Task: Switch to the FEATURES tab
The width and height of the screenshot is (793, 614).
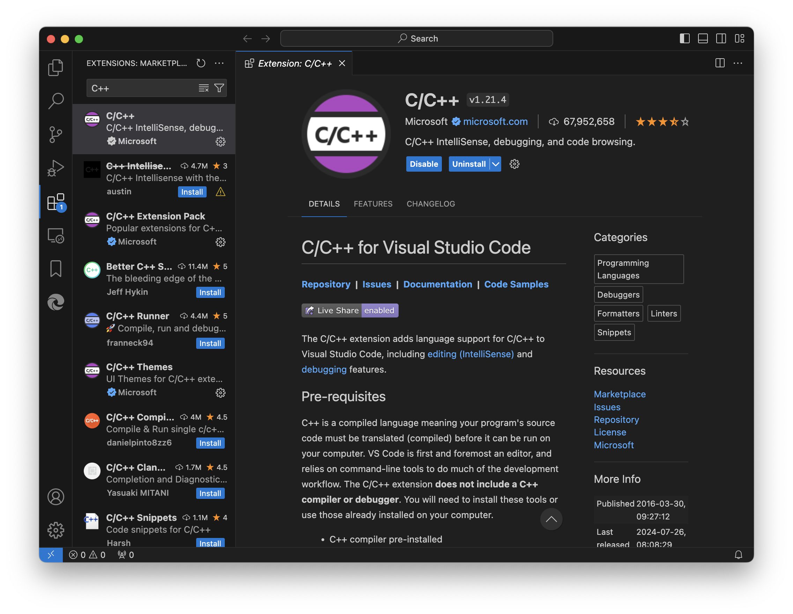Action: [x=373, y=204]
